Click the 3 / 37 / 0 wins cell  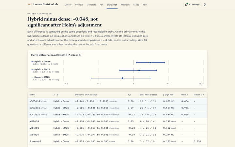pos(147,141)
